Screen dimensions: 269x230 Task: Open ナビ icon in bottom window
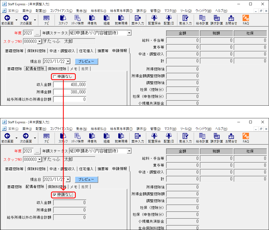click(x=46, y=138)
